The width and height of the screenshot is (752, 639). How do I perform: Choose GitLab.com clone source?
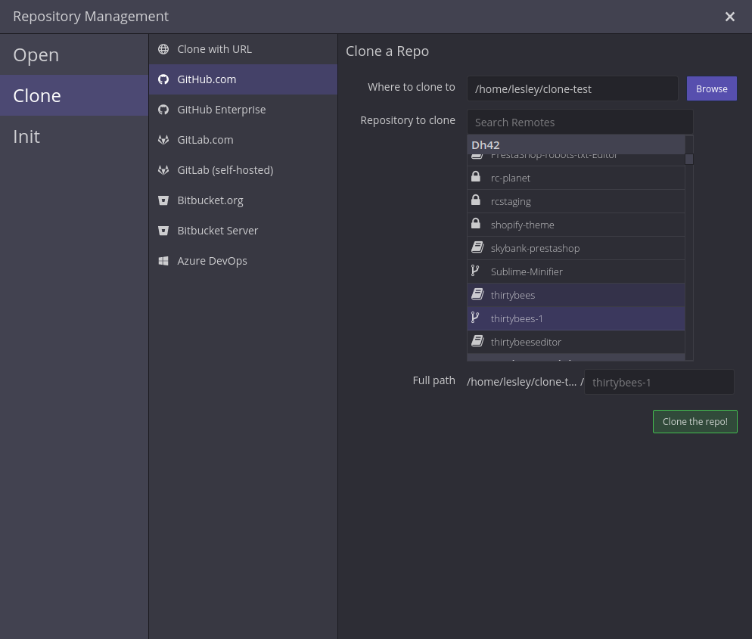[243, 140]
